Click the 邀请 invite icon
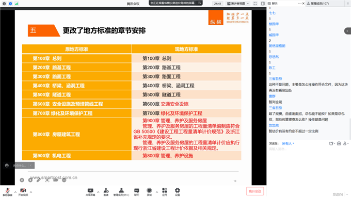Viewport: 351px width, 197px height. click(106, 192)
